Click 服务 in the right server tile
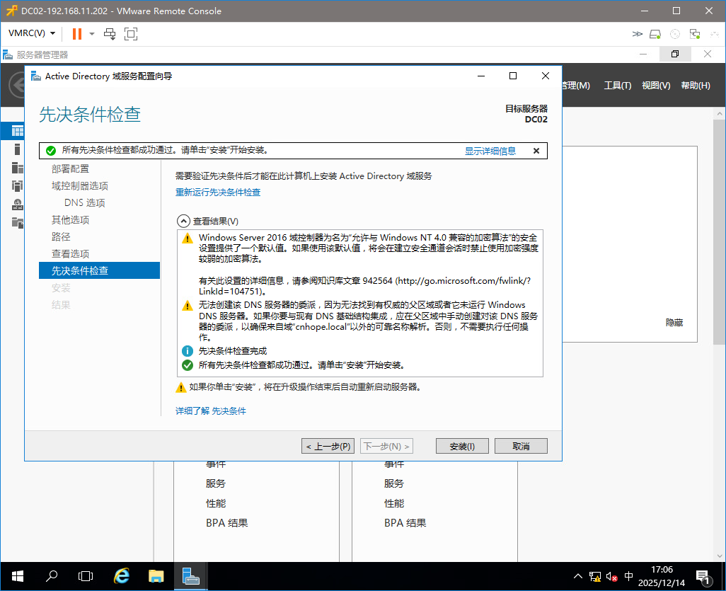This screenshot has width=726, height=591. (x=394, y=483)
